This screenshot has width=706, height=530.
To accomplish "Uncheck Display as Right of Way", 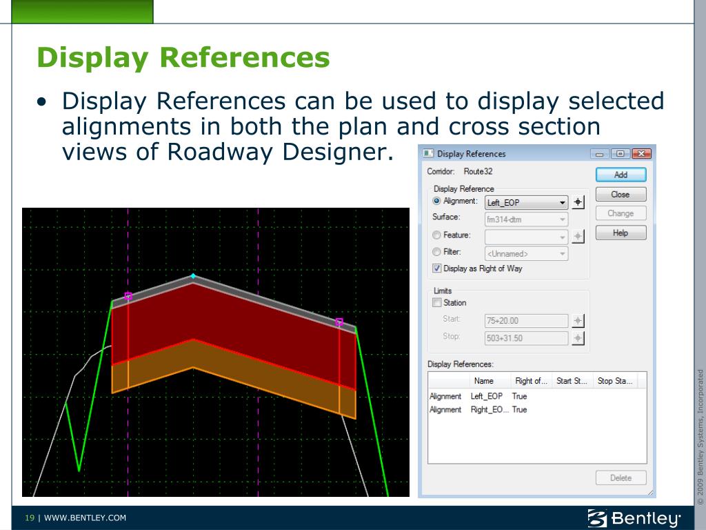I will click(436, 268).
